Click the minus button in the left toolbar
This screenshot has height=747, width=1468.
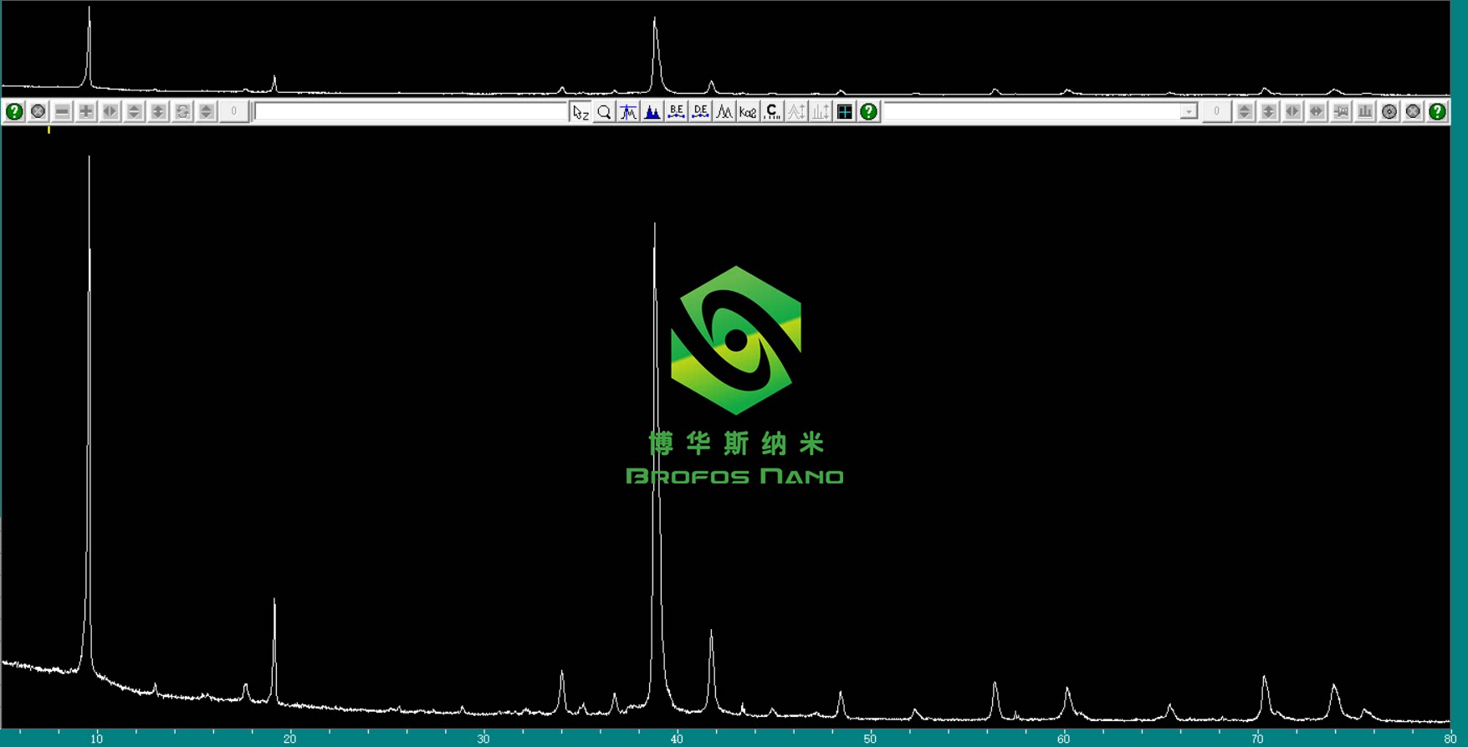pos(62,111)
